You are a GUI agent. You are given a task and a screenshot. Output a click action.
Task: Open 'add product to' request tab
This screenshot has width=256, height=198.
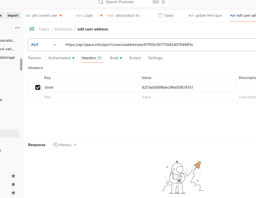[125, 15]
